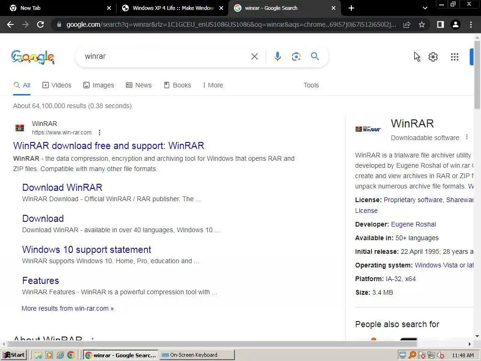This screenshot has height=361, width=481.
Task: Open WinRAR download free and support result
Action: click(x=109, y=146)
